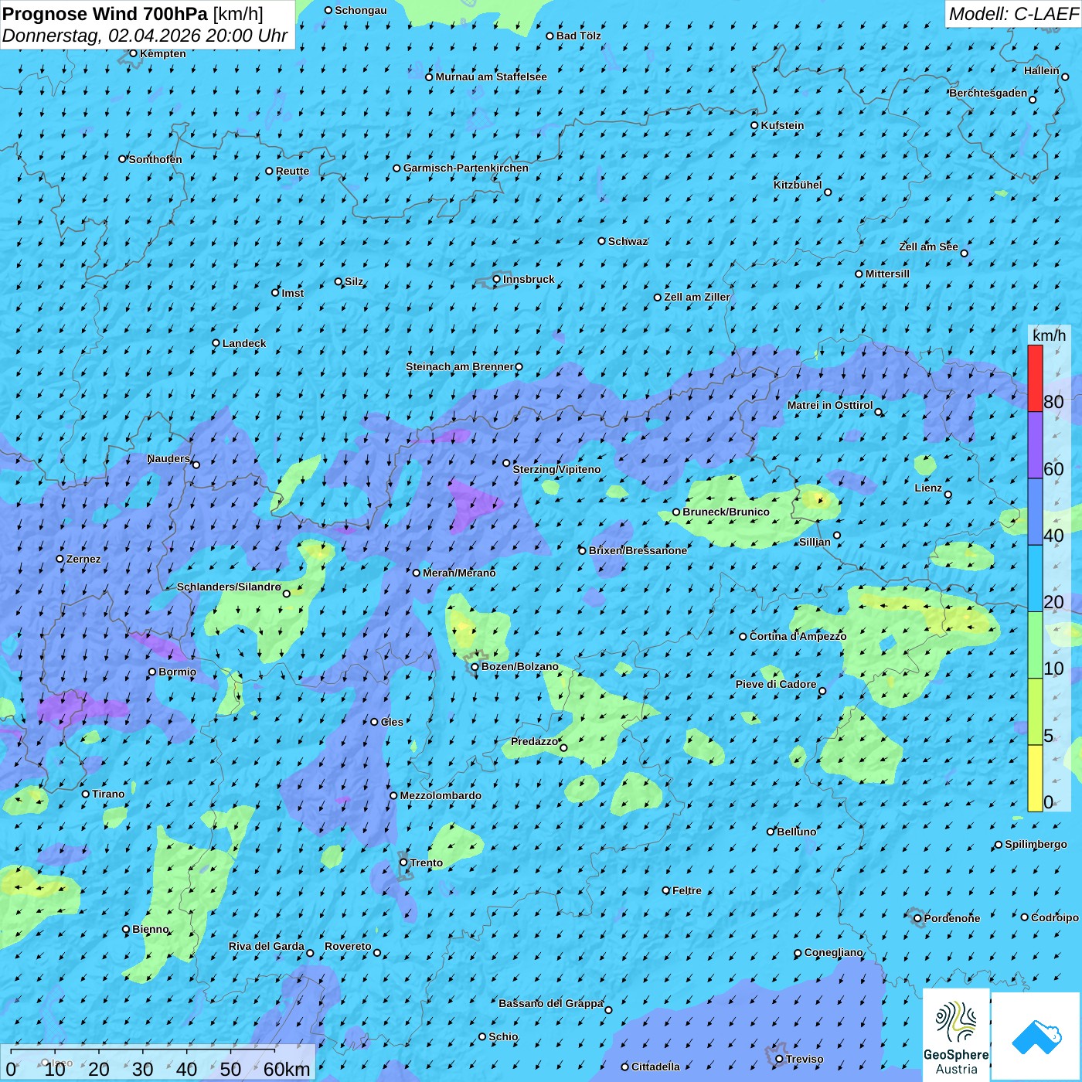
Task: Click the Brixen/Bressanone label
Action: click(638, 550)
